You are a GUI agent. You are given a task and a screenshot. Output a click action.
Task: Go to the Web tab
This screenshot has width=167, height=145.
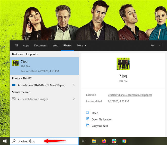pyautogui.click(x=55, y=45)
